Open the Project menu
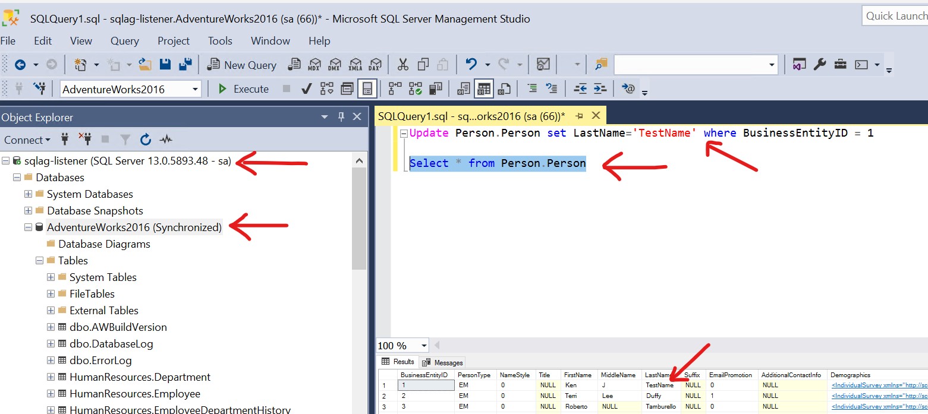 (174, 41)
